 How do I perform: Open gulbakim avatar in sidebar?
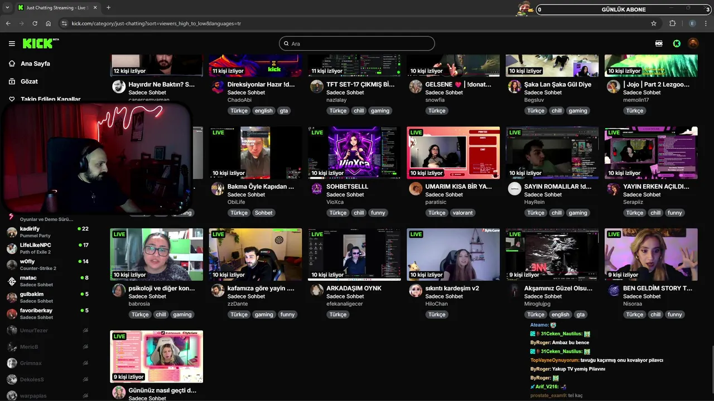click(x=12, y=297)
